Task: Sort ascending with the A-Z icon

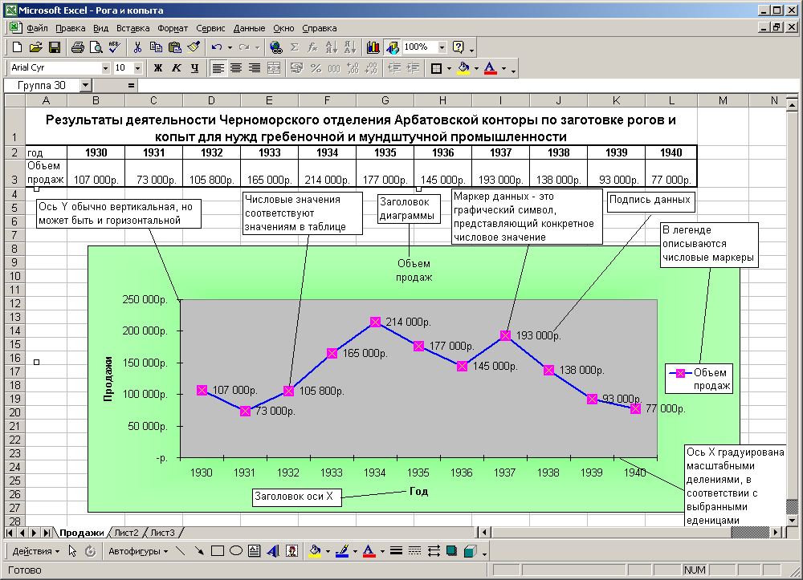Action: (x=332, y=47)
